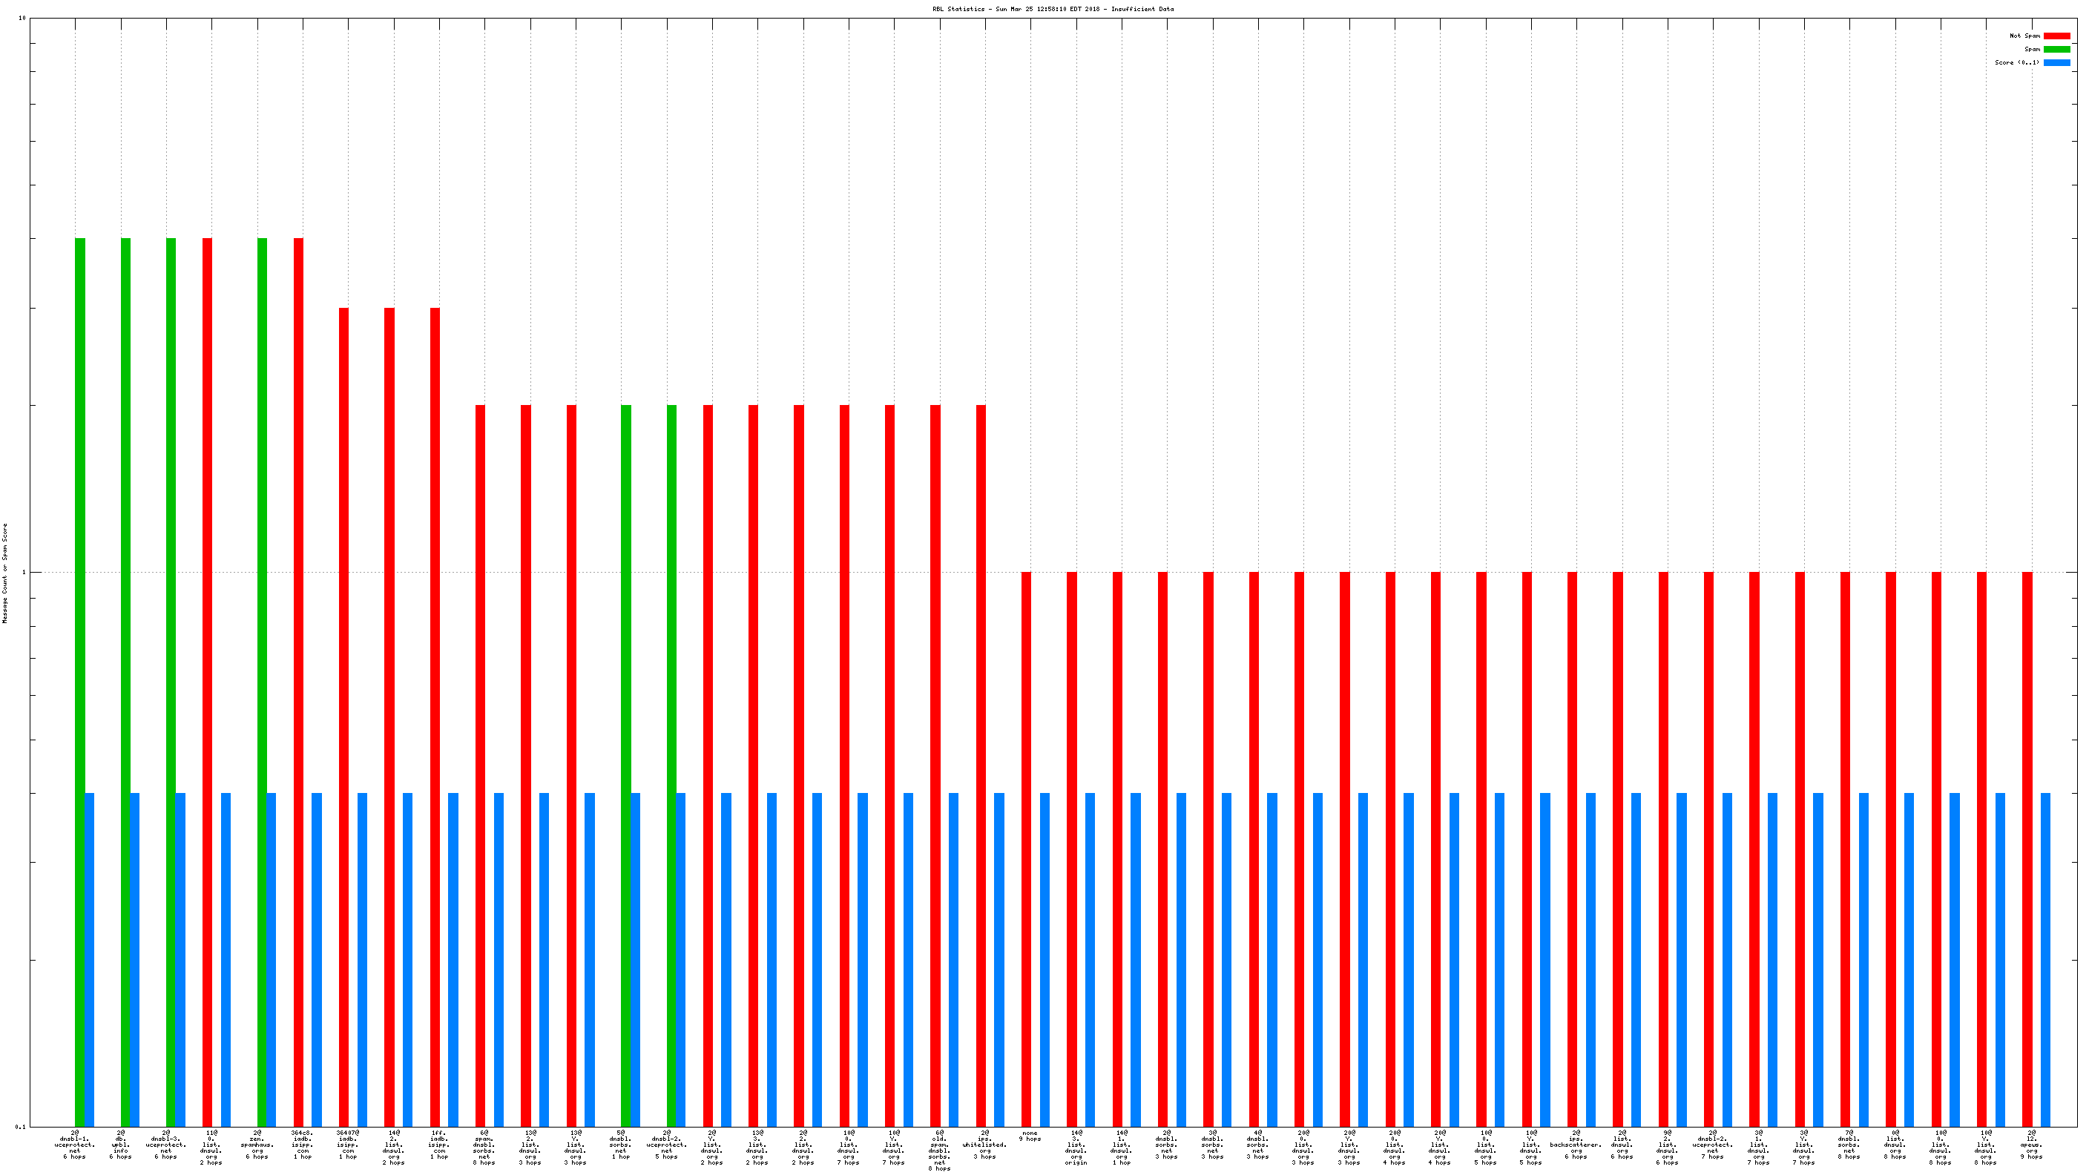
Task: Click the y-axis tick label 1
Action: 24,573
